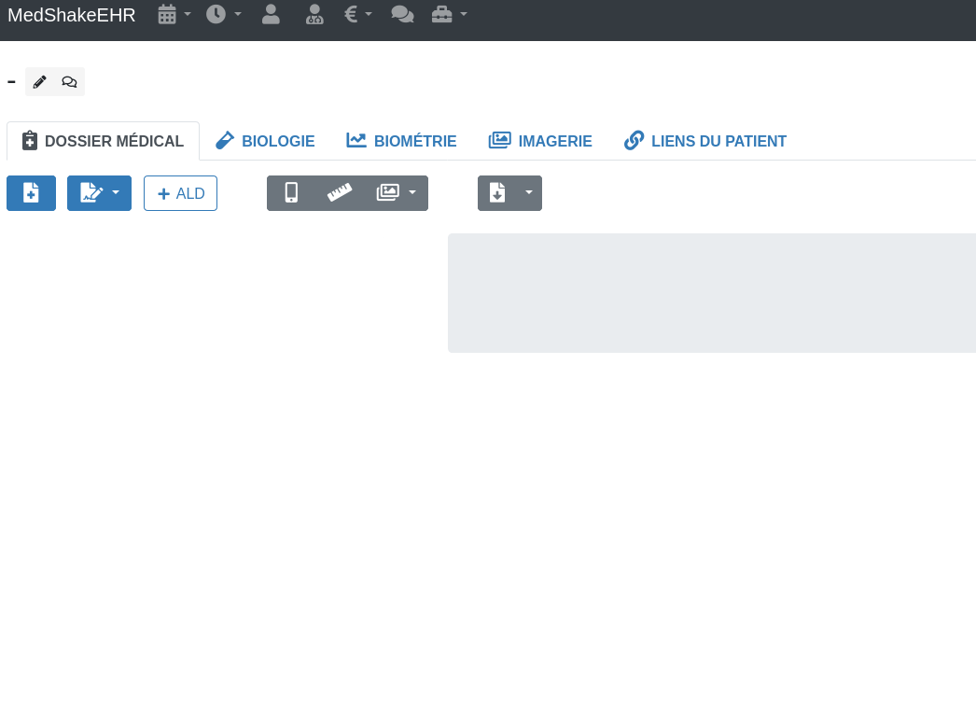Click the patients person icon
976x715 pixels.
pyautogui.click(x=271, y=14)
